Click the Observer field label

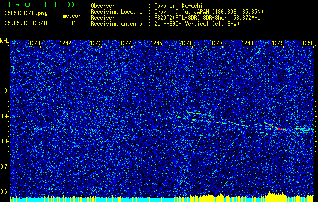103,6
